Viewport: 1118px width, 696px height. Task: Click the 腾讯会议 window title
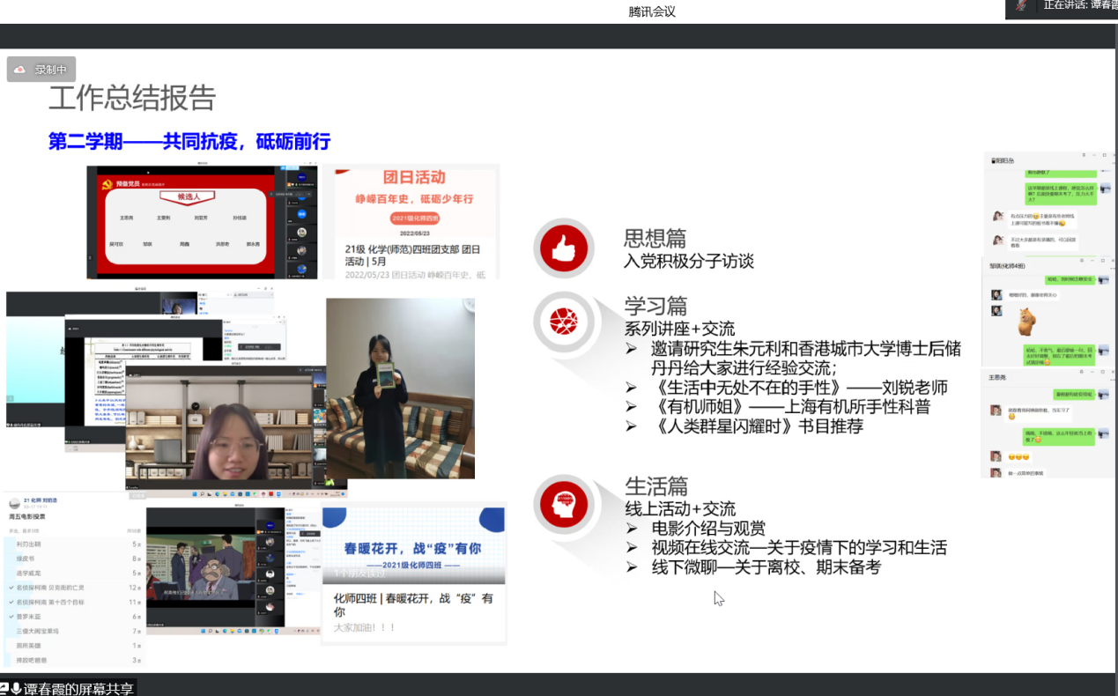click(652, 11)
